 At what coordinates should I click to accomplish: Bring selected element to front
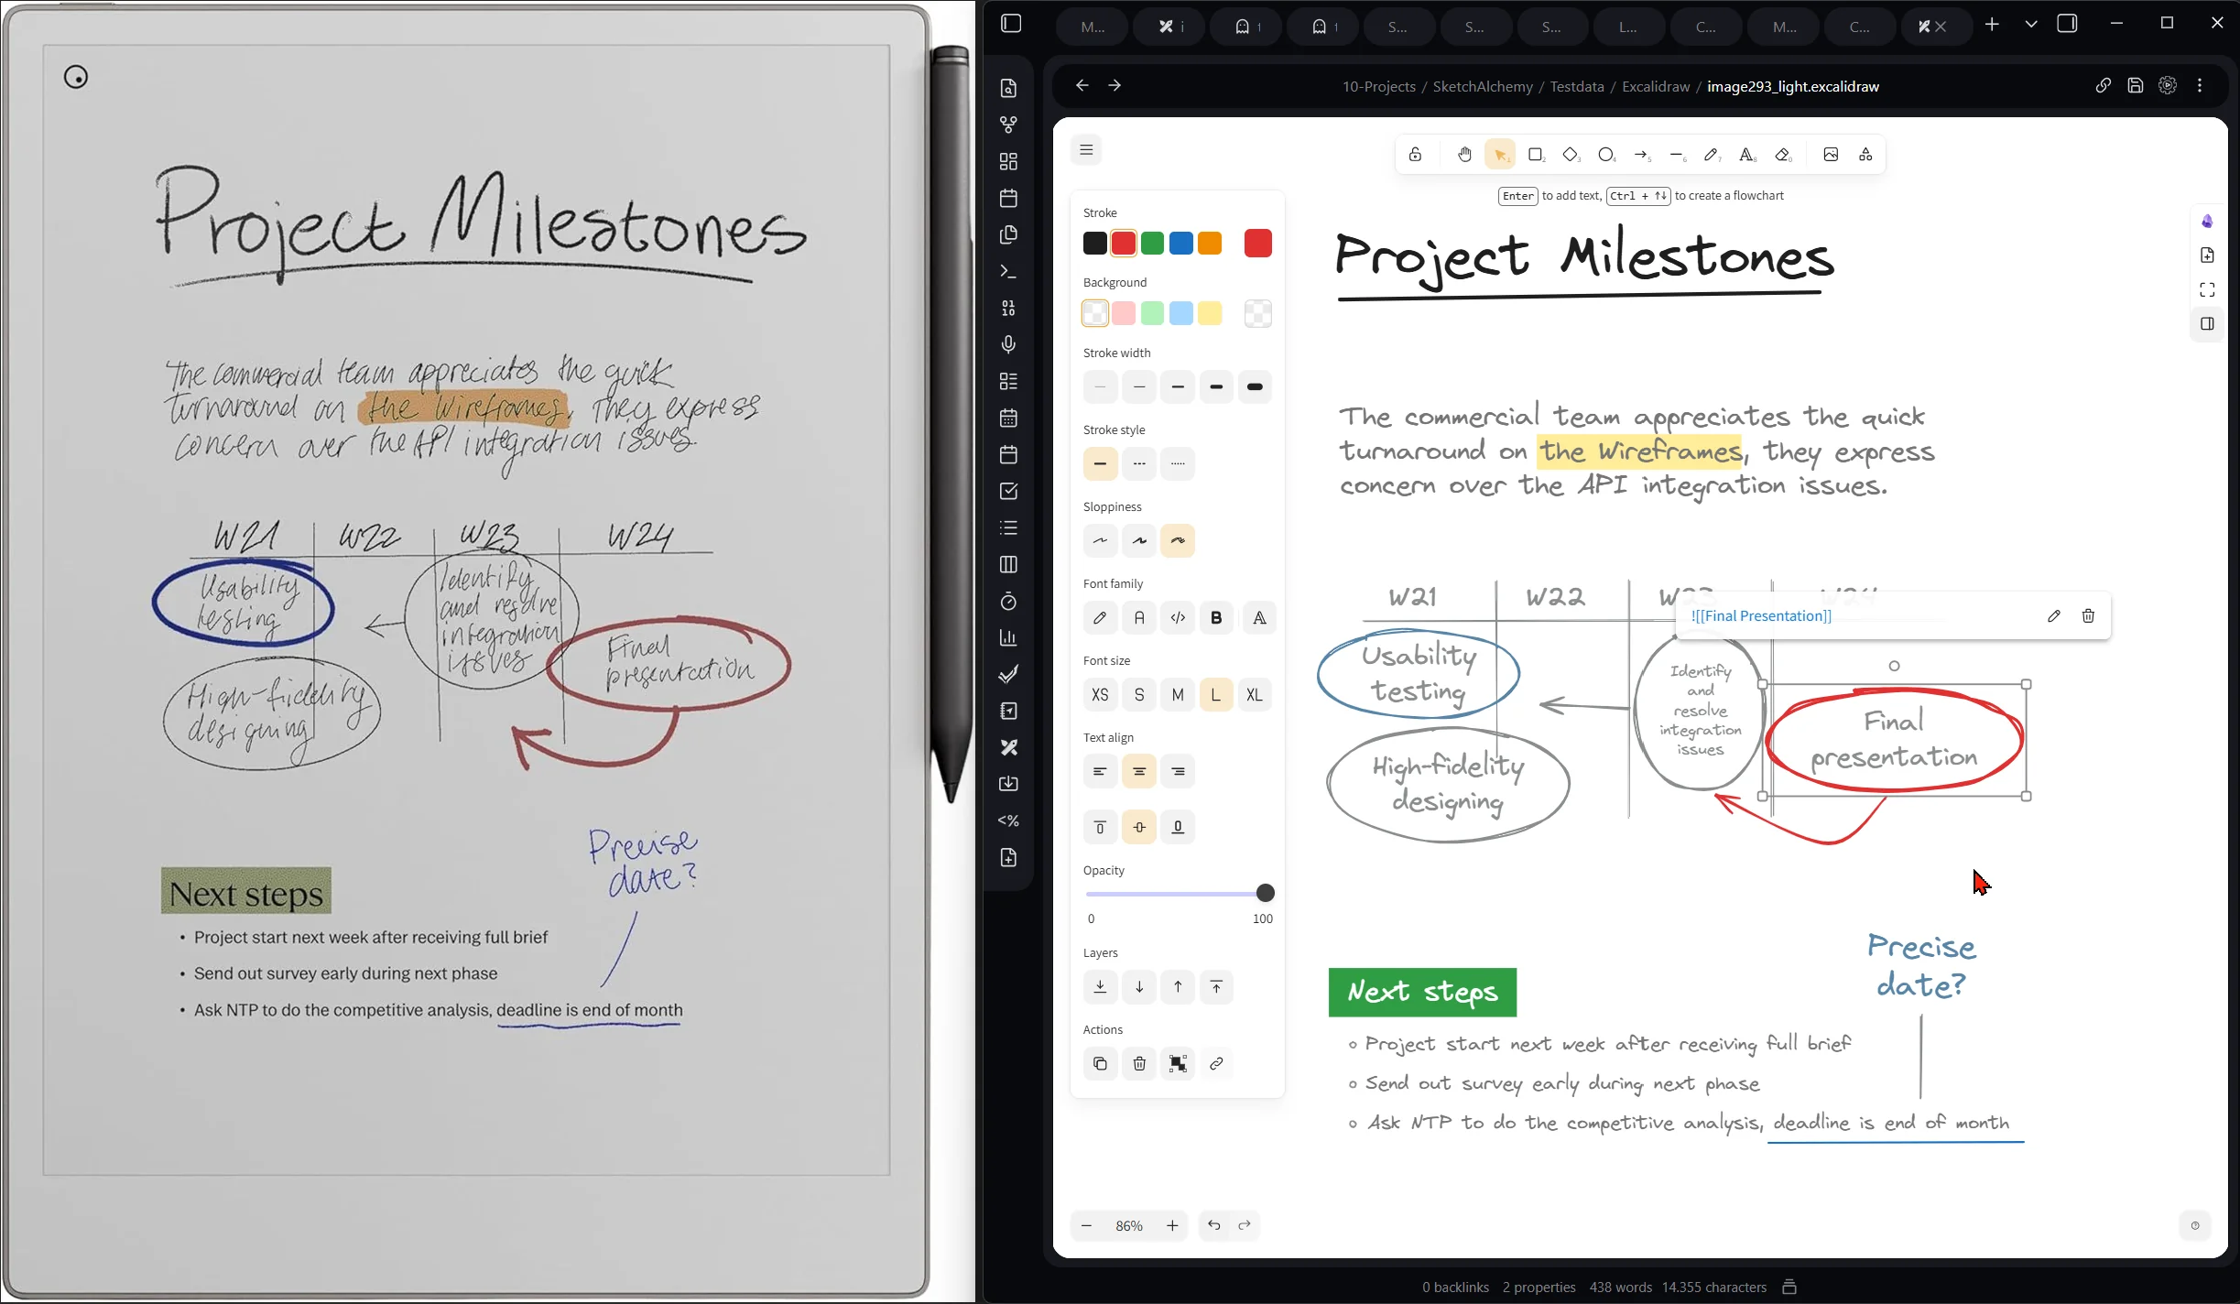tap(1216, 987)
